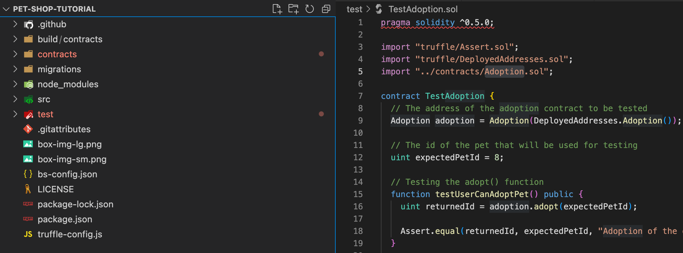Click the src code folder icon
This screenshot has width=683, height=253.
28,99
